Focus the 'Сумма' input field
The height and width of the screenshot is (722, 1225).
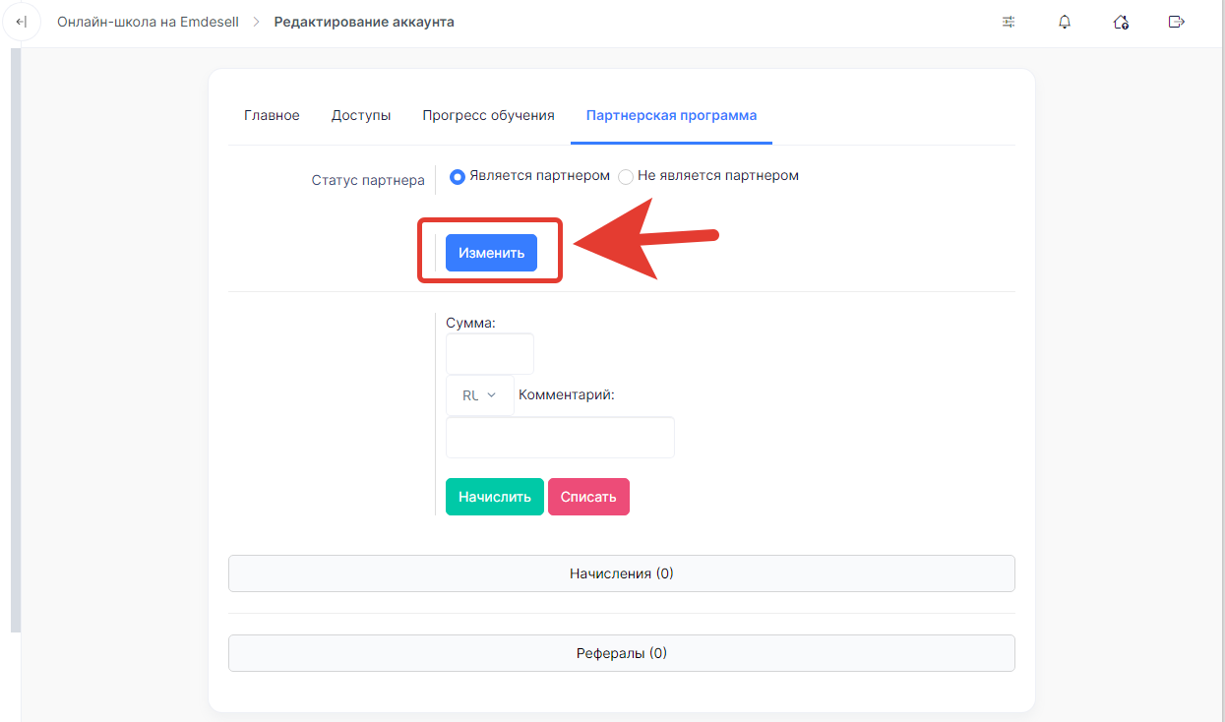point(490,354)
